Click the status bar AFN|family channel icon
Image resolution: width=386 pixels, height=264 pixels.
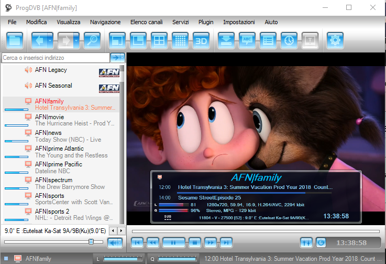point(17,258)
